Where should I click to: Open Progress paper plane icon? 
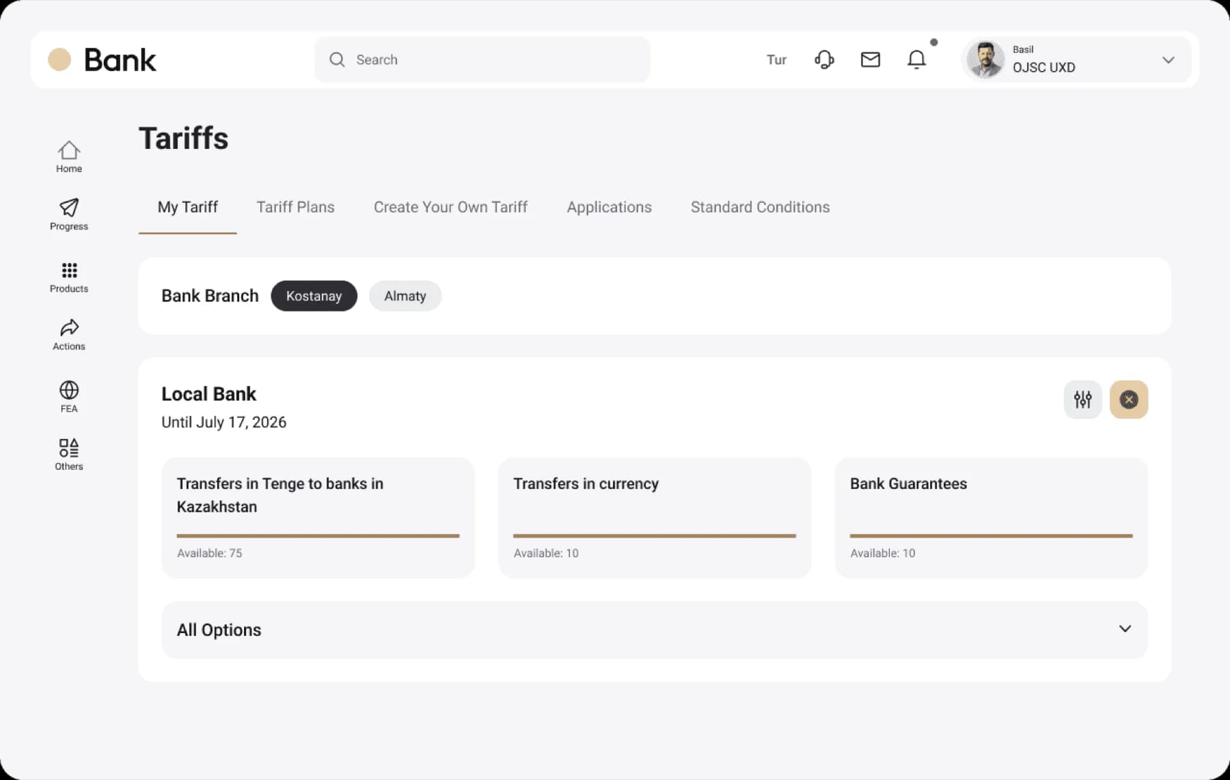68,208
